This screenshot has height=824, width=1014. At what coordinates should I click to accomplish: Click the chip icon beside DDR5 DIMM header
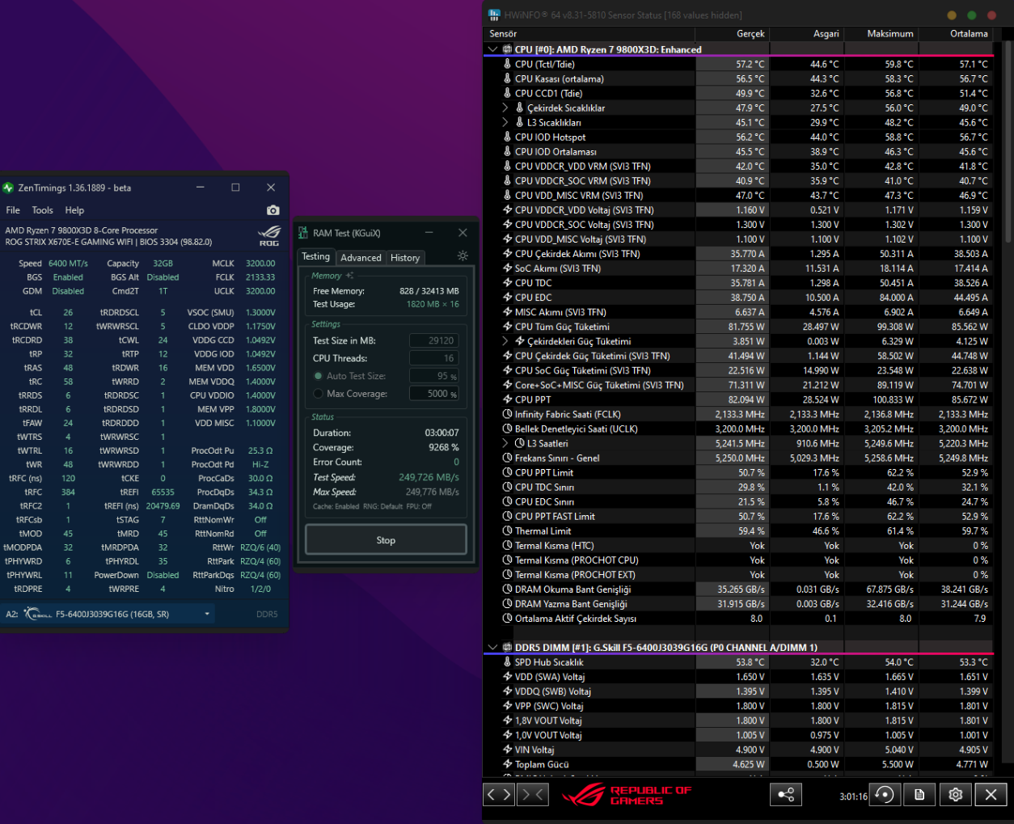coord(507,647)
